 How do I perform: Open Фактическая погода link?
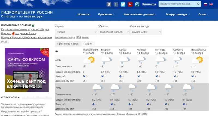tap(65, 37)
